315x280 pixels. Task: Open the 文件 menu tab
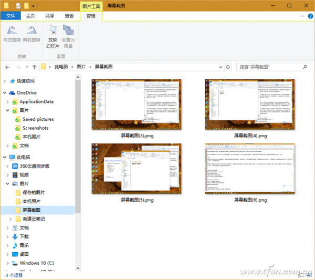click(x=10, y=16)
